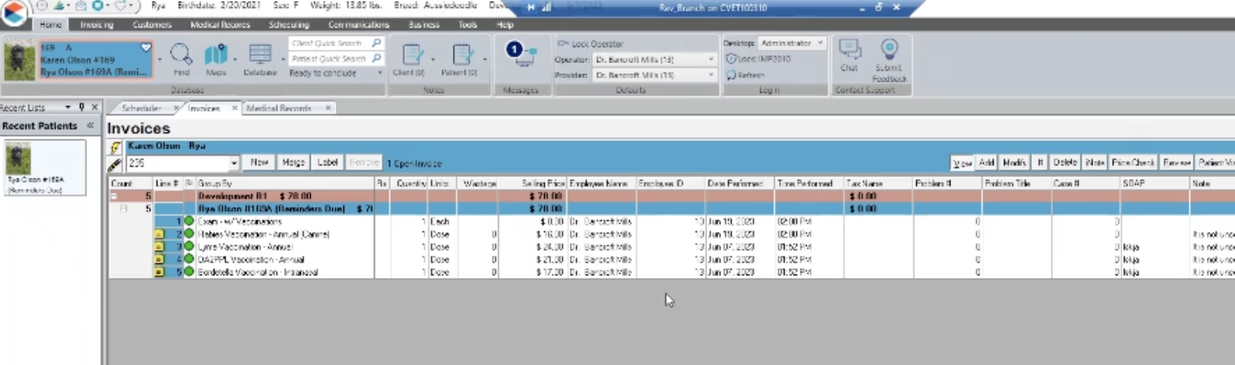Click the Refresh login icon

[x=732, y=75]
